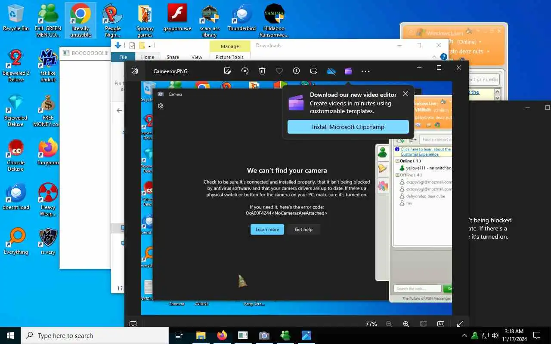The height and width of the screenshot is (344, 551).
Task: Click the BOOOOOOO!!!!! window title bar
Action: pos(86,53)
